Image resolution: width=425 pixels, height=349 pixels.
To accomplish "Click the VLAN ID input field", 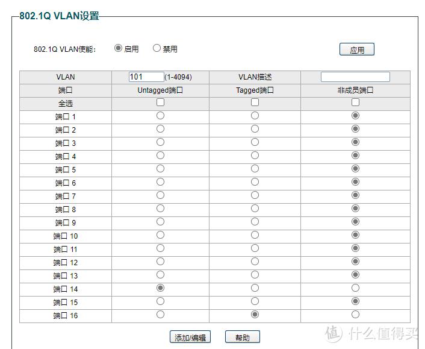I will (146, 77).
